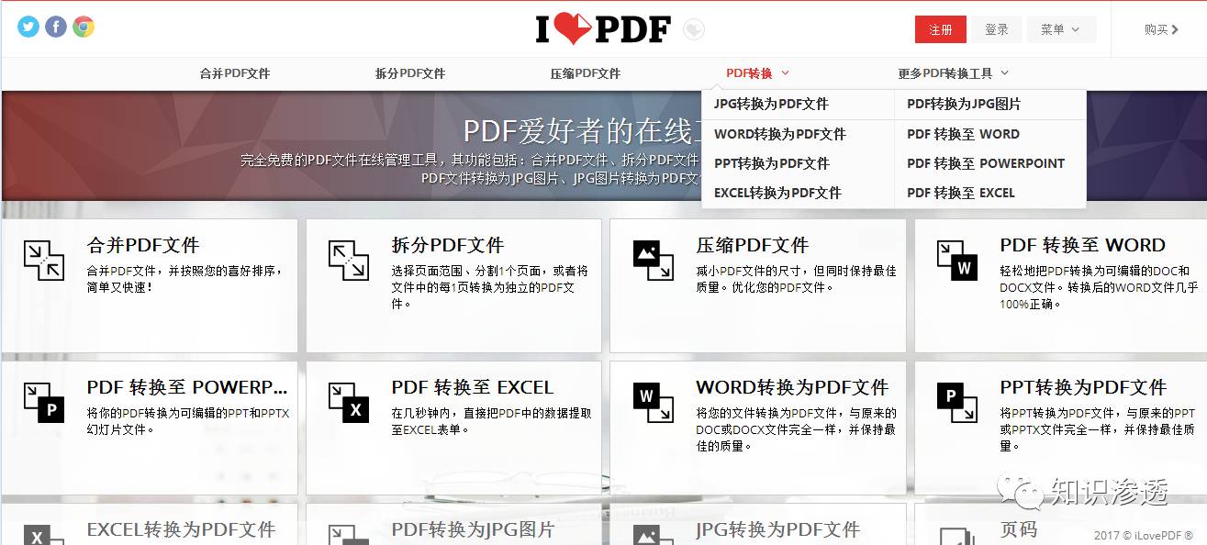Expand the PDF转换 dropdown menu
The image size is (1207, 545).
pyautogui.click(x=757, y=73)
